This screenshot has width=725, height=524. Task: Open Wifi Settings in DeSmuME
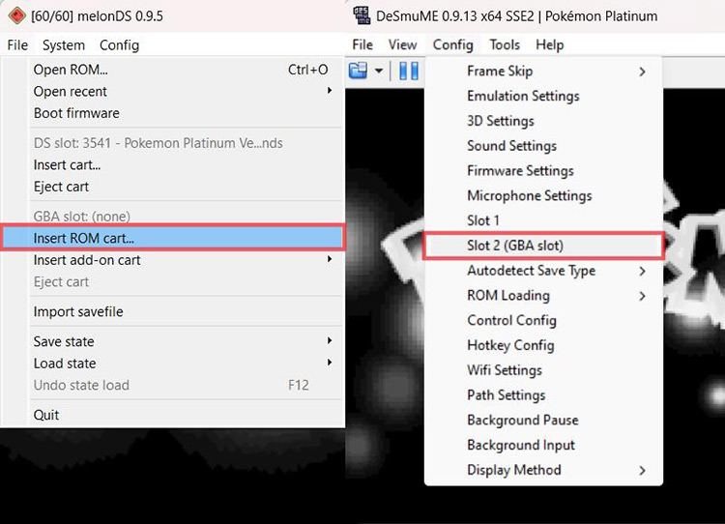tap(543, 370)
